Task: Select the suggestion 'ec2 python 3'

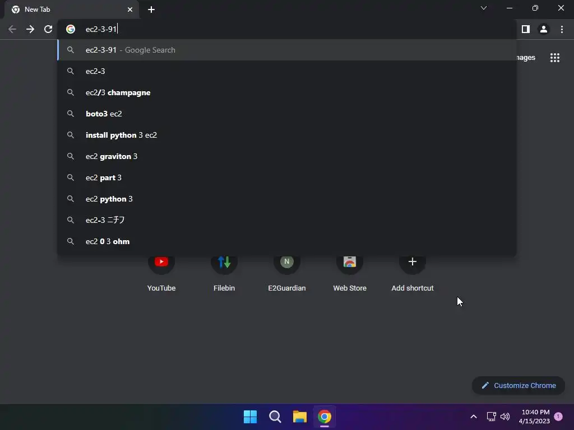Action: pos(287,199)
